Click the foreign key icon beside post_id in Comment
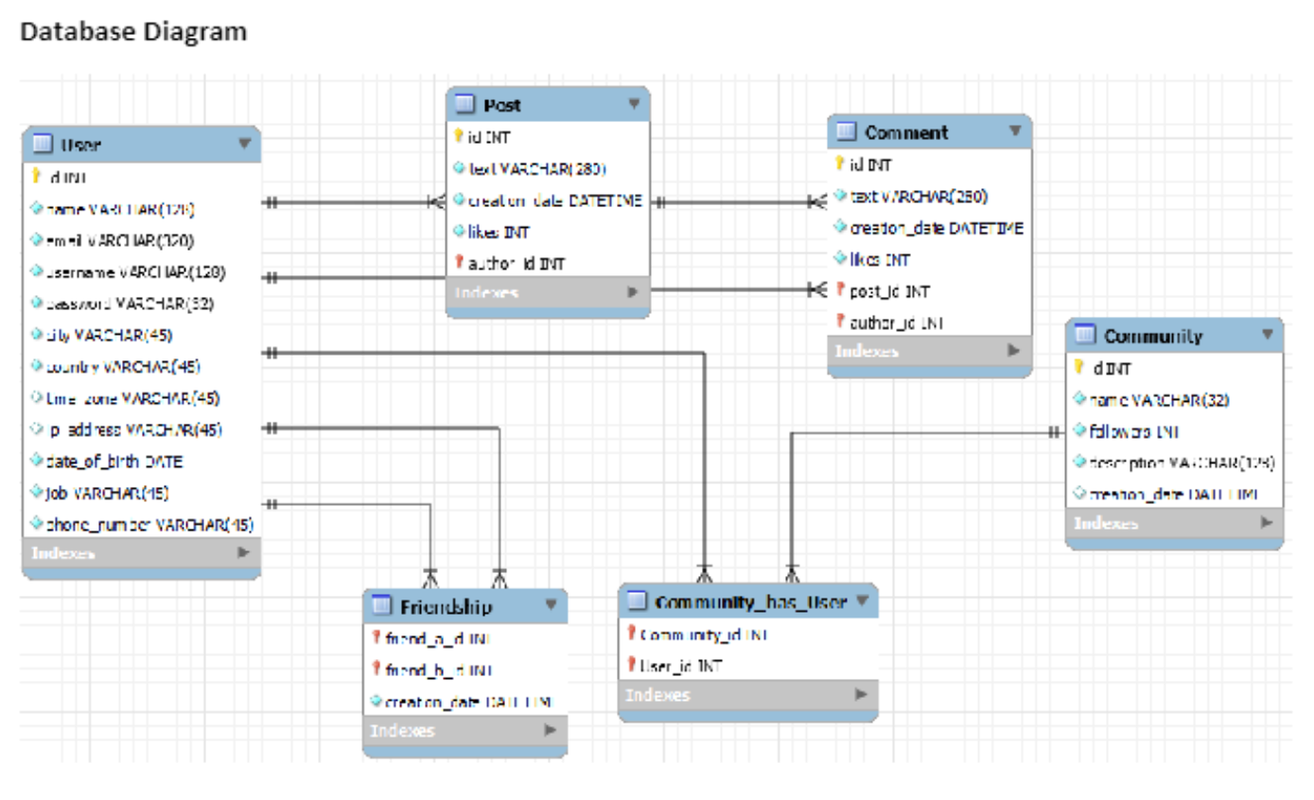Screen dimensions: 1314x800 coord(839,290)
